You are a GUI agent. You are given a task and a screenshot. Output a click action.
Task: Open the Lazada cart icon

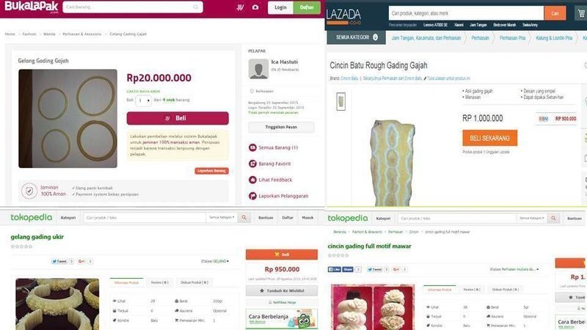581,13
